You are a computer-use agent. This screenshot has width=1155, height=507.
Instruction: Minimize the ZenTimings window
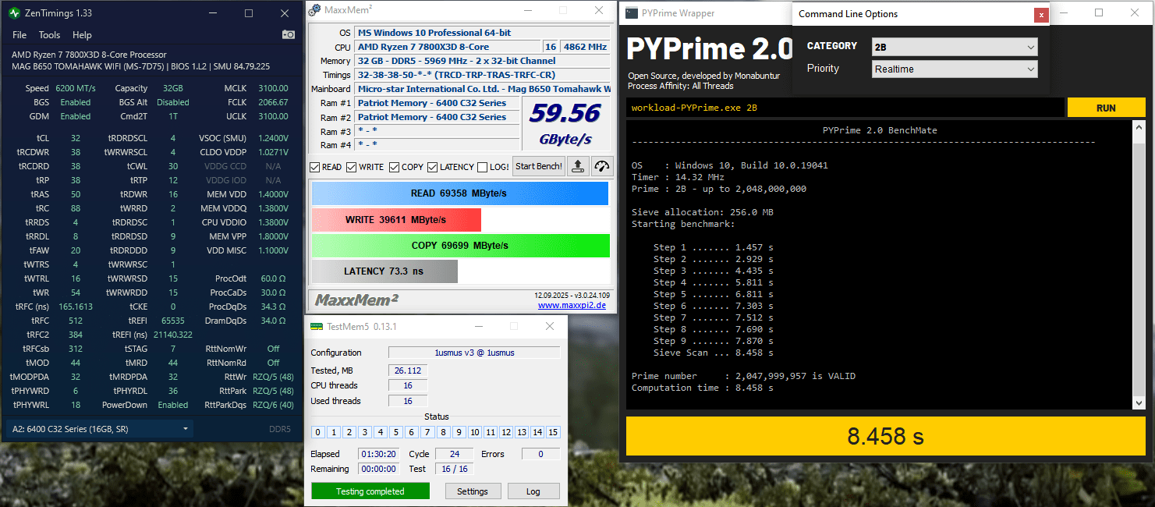click(x=213, y=13)
